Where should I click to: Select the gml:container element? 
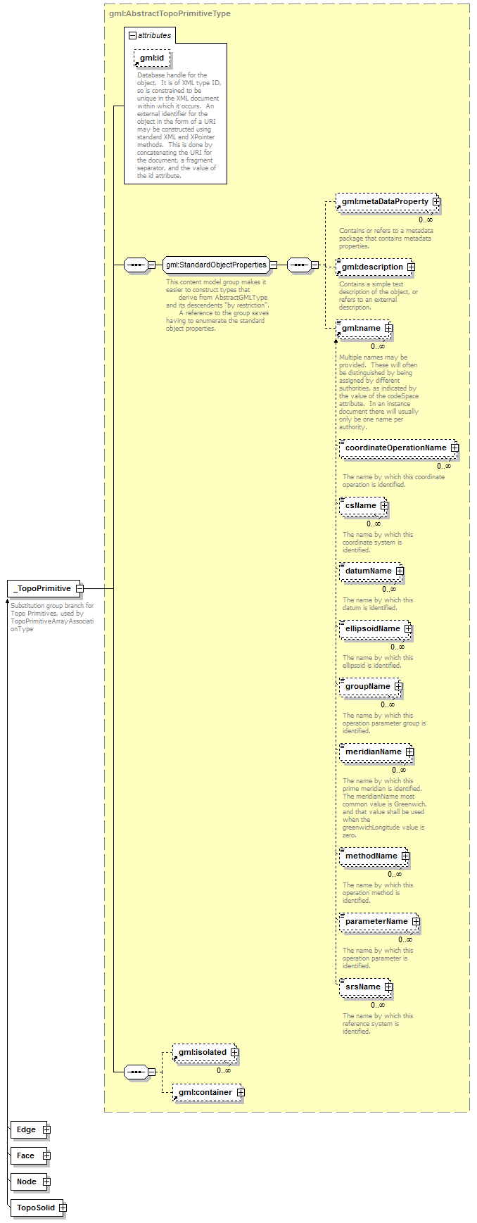[205, 1093]
